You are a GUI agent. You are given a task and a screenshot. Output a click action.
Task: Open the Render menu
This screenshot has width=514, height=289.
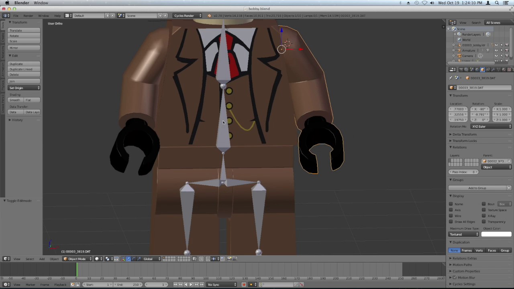(x=28, y=16)
